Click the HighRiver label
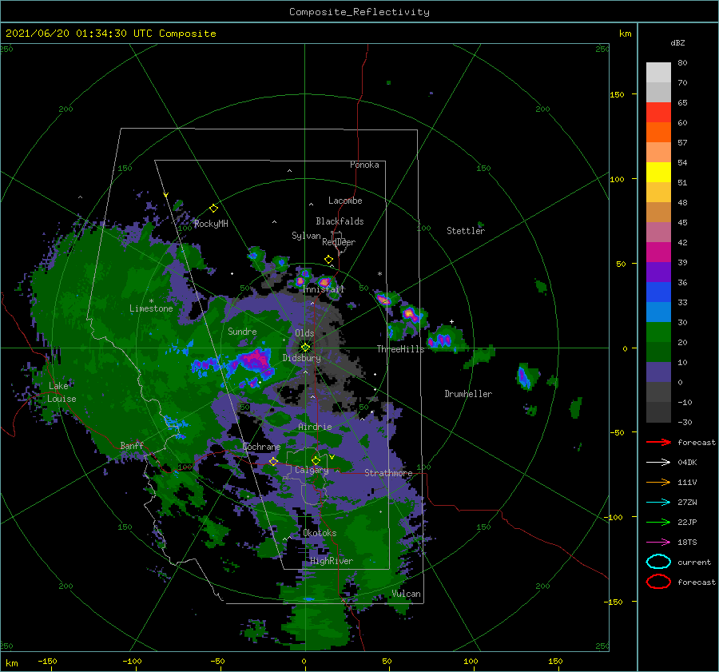Image resolution: width=719 pixels, height=672 pixels. click(x=332, y=561)
